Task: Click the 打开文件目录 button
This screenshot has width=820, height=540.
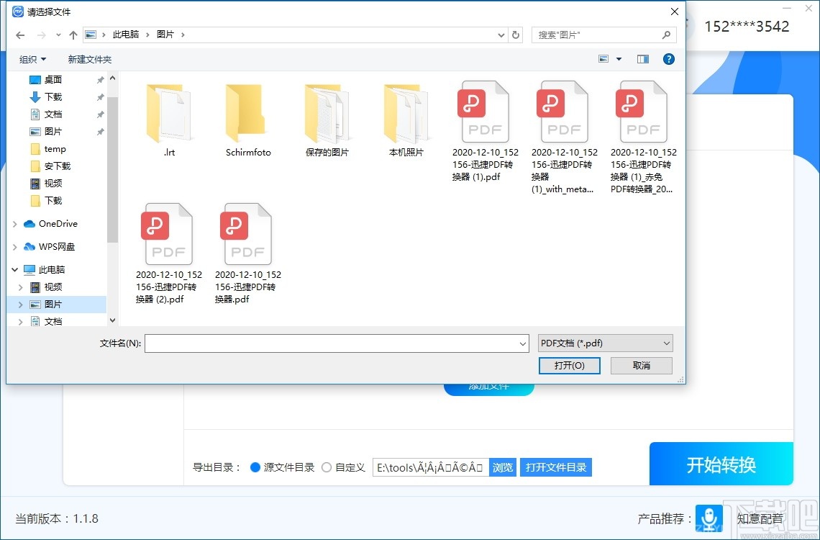Action: click(x=555, y=467)
